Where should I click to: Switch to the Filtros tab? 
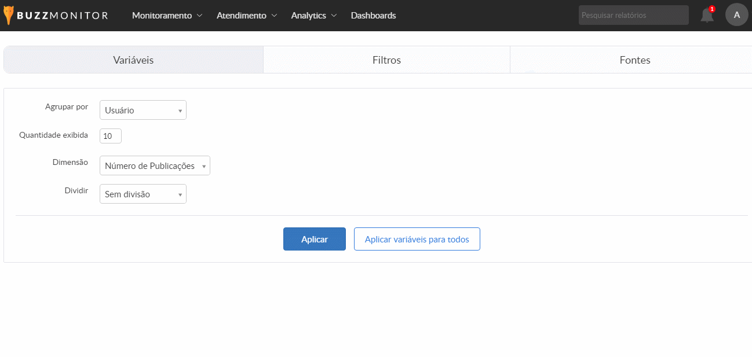pyautogui.click(x=386, y=60)
